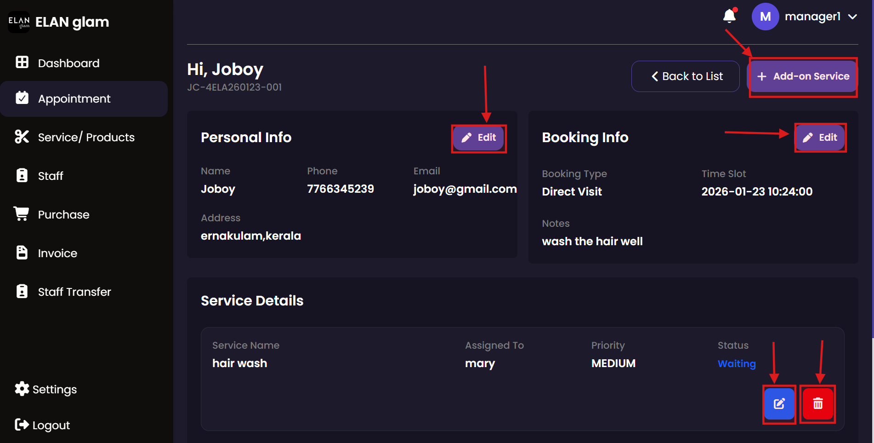The width and height of the screenshot is (874, 443).
Task: Open the Appointment menu item
Action: 74,99
